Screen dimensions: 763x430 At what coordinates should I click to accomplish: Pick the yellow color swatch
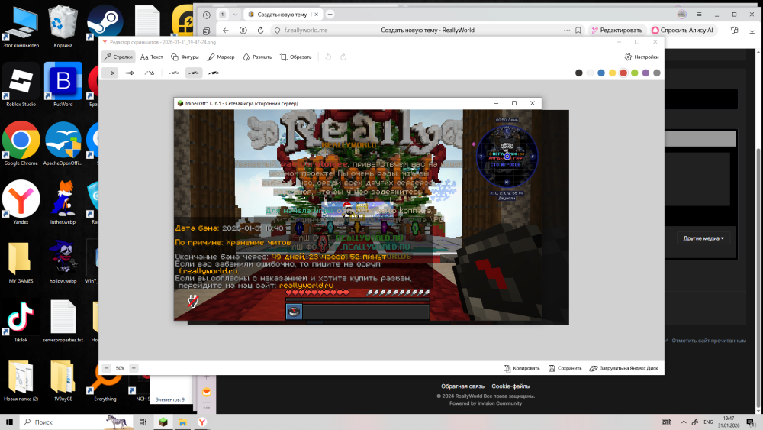pos(612,73)
